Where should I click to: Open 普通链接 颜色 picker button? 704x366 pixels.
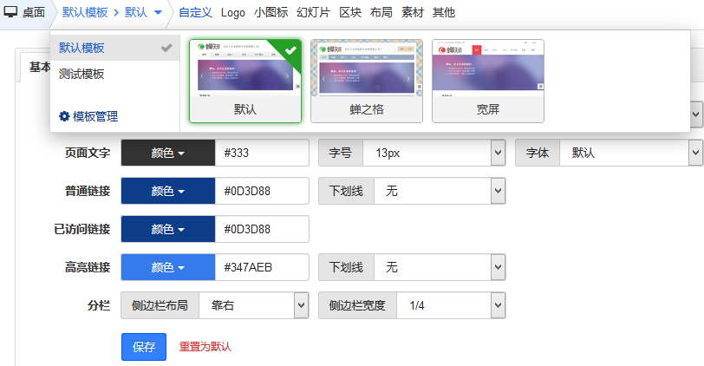[168, 191]
